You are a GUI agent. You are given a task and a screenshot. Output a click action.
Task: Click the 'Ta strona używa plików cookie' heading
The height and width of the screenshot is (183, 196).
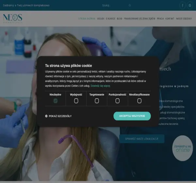click(69, 66)
